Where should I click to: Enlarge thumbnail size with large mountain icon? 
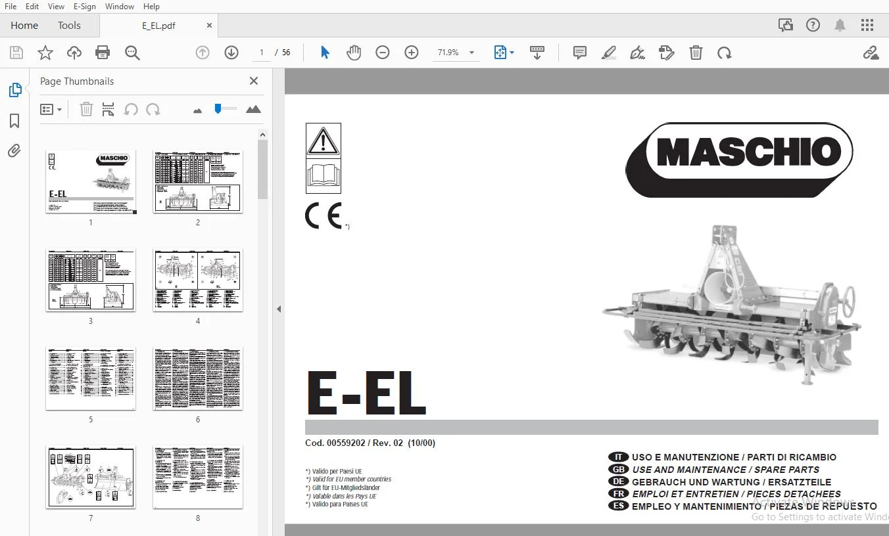click(x=253, y=109)
